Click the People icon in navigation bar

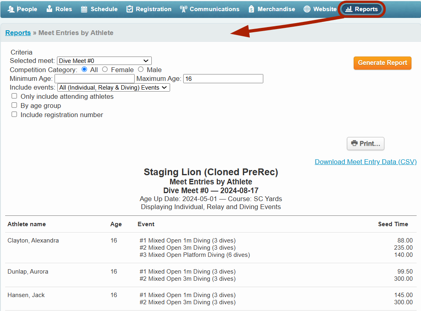tap(11, 9)
